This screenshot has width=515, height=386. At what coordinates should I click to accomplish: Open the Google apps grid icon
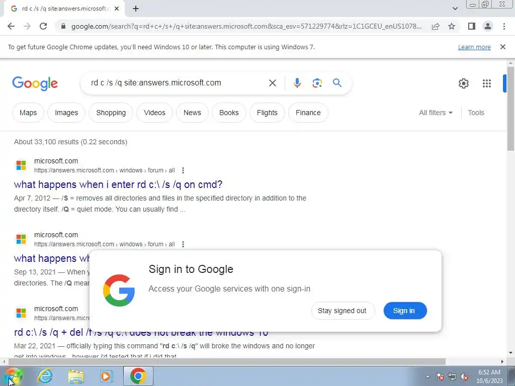(486, 83)
